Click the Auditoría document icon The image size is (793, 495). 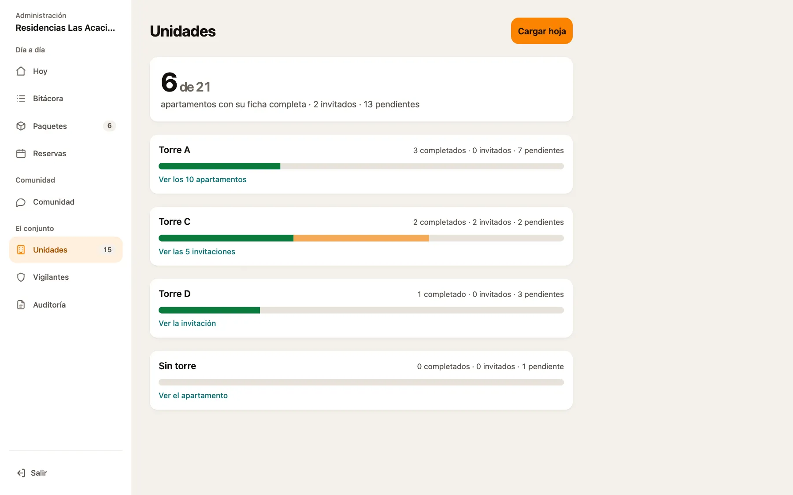tap(21, 305)
